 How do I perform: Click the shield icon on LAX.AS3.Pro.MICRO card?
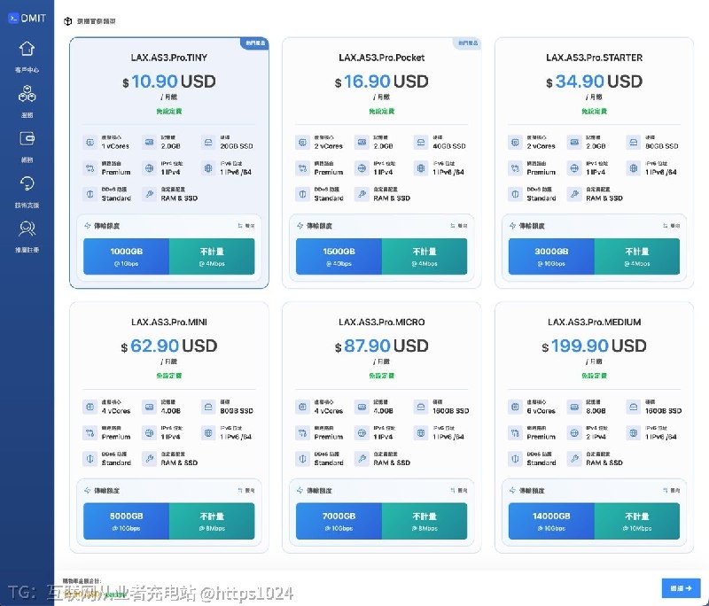[x=302, y=459]
